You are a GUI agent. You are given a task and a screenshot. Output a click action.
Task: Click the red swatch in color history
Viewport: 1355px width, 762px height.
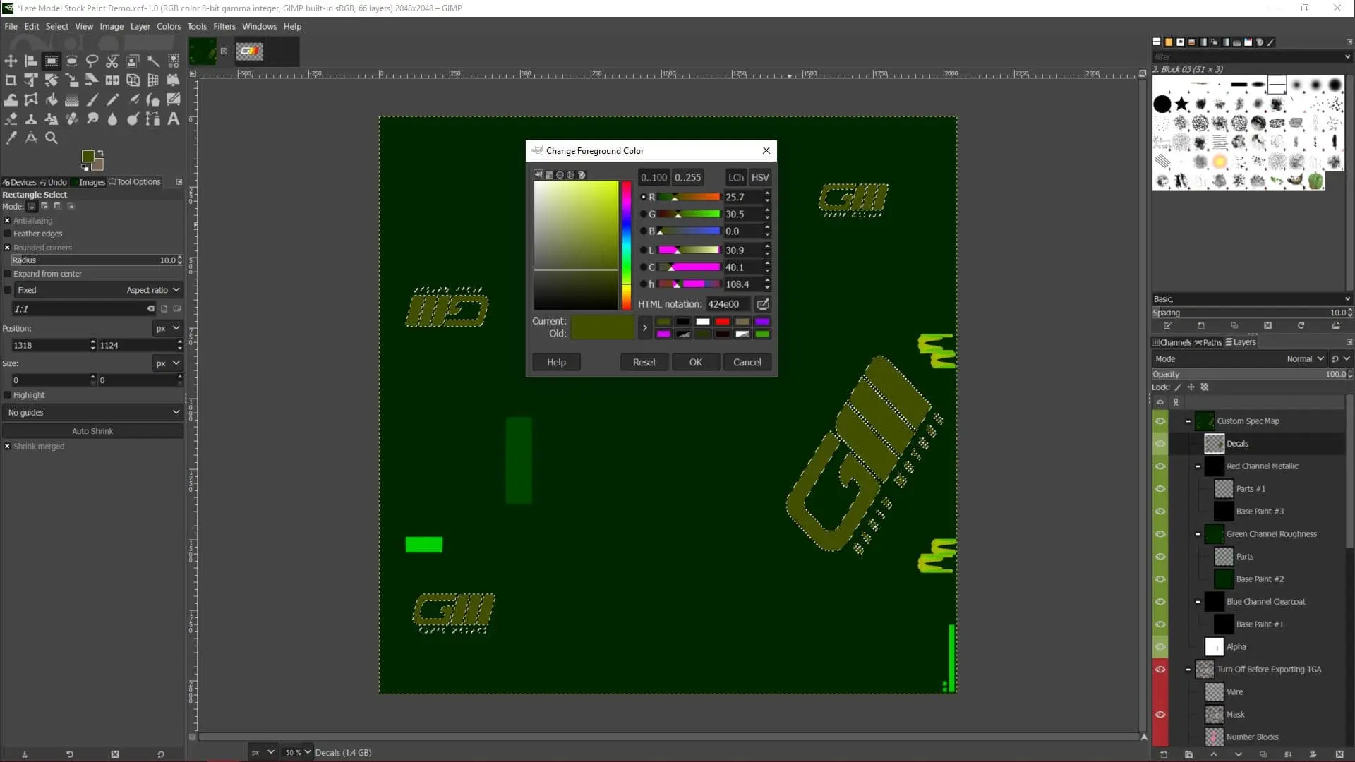723,322
